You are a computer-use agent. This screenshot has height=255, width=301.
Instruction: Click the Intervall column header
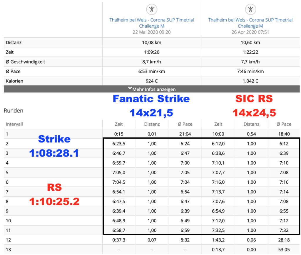click(x=14, y=124)
